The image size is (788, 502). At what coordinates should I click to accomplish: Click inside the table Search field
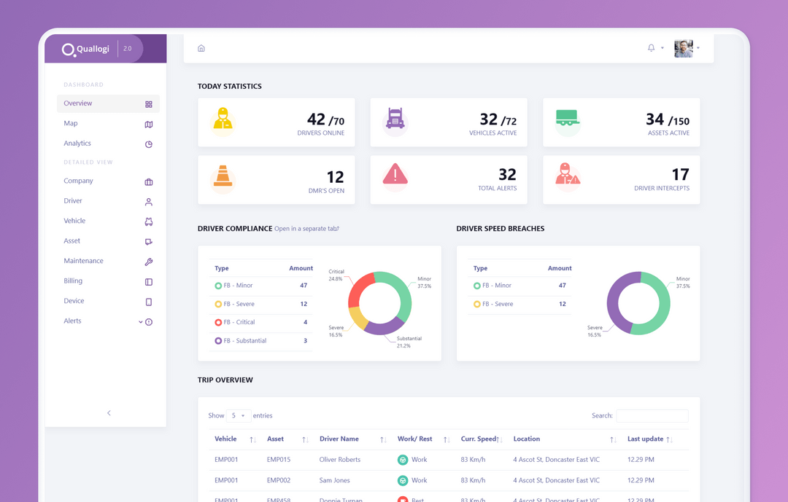click(652, 415)
